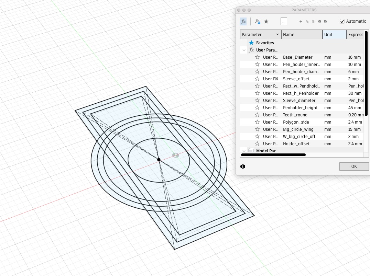Screen dimensions: 370x276
Task: Click the info icon near OK
Action: [x=243, y=166]
